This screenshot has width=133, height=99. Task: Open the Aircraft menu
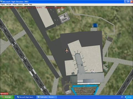tap(9, 4)
